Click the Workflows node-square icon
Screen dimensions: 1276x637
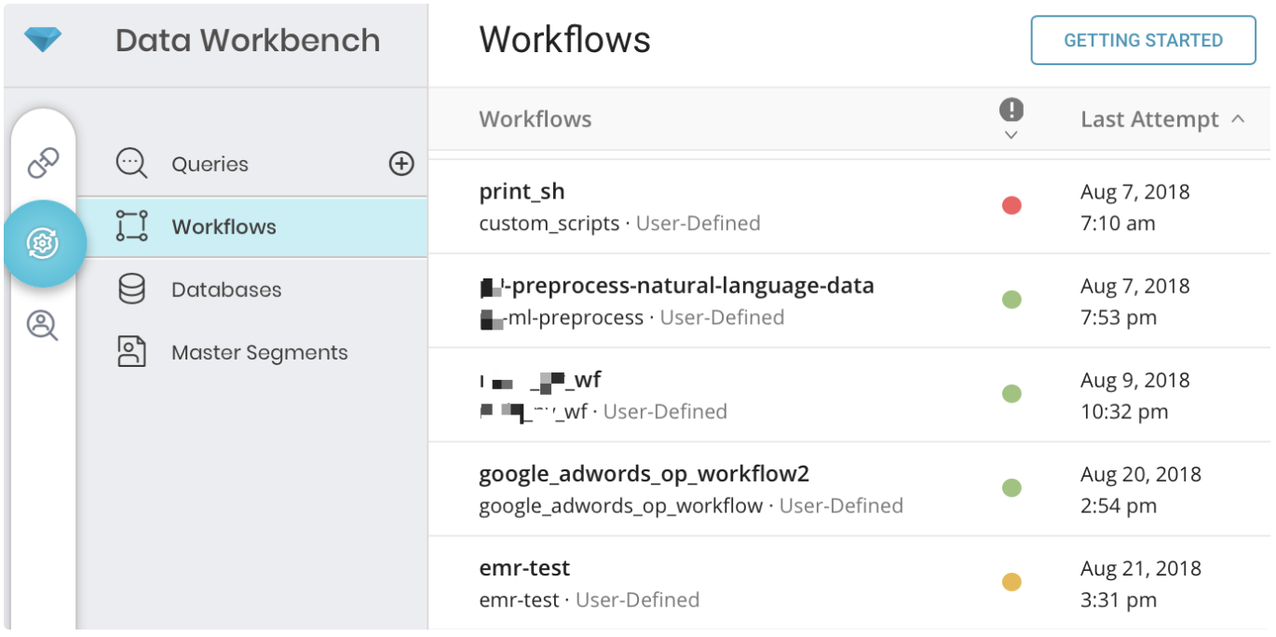[x=131, y=226]
